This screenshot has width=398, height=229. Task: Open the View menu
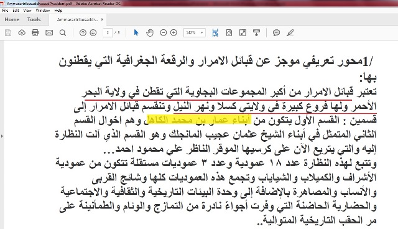click(27, 11)
